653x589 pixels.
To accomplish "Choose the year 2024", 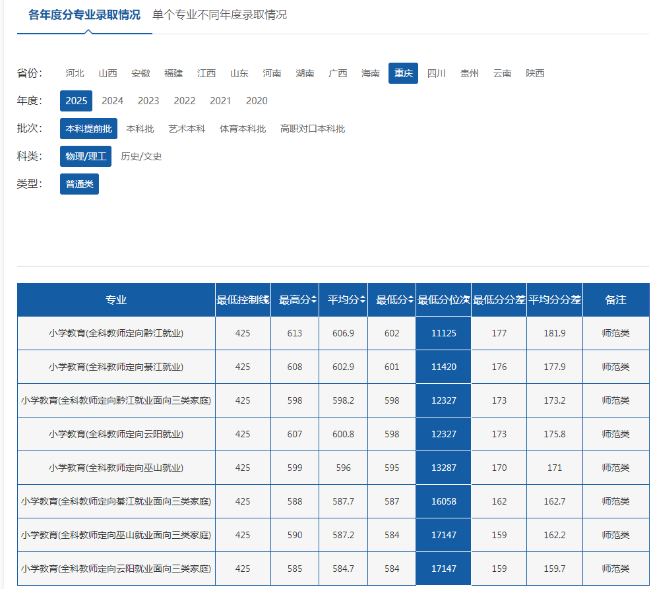I will (x=112, y=101).
